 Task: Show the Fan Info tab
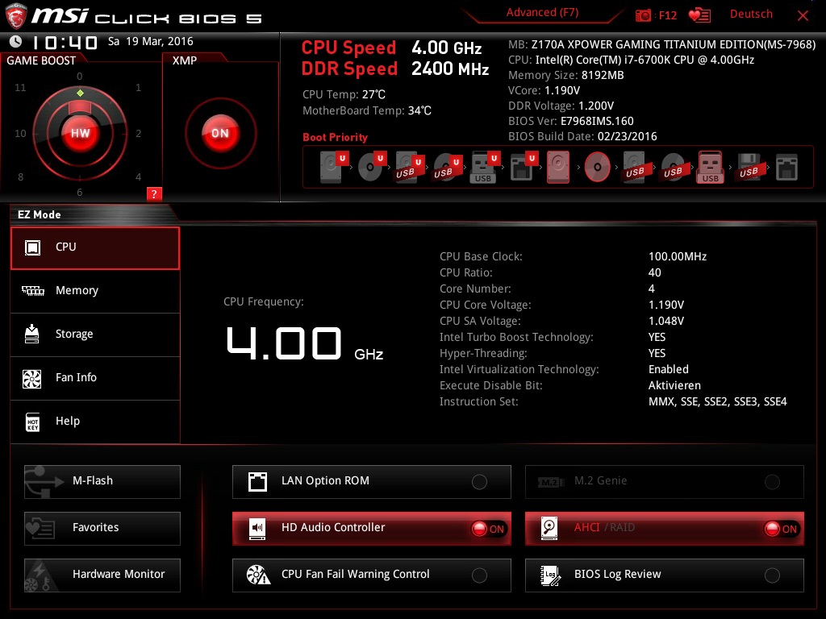point(95,378)
